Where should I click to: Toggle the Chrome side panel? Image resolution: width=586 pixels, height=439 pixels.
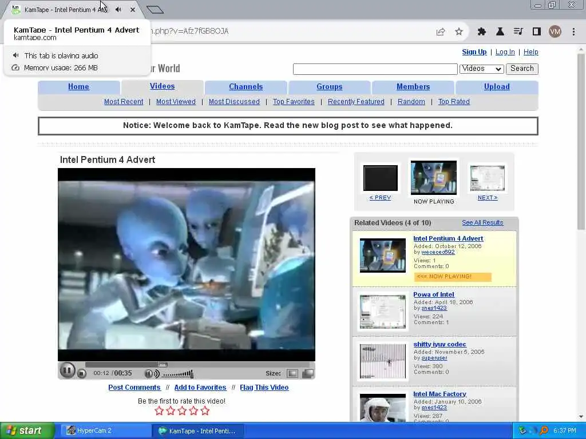pyautogui.click(x=537, y=32)
